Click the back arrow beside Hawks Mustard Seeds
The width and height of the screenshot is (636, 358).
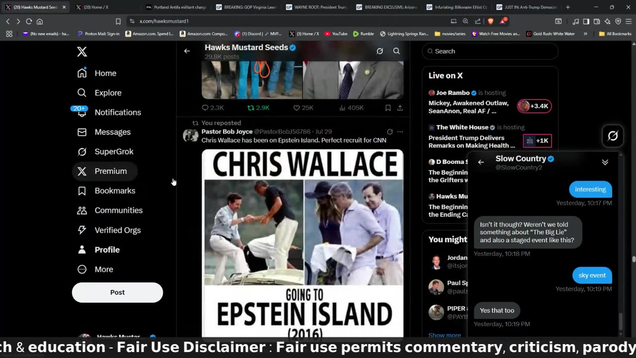(187, 51)
